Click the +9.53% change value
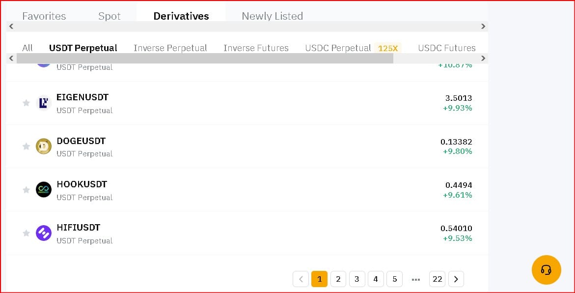The width and height of the screenshot is (575, 293). (457, 238)
